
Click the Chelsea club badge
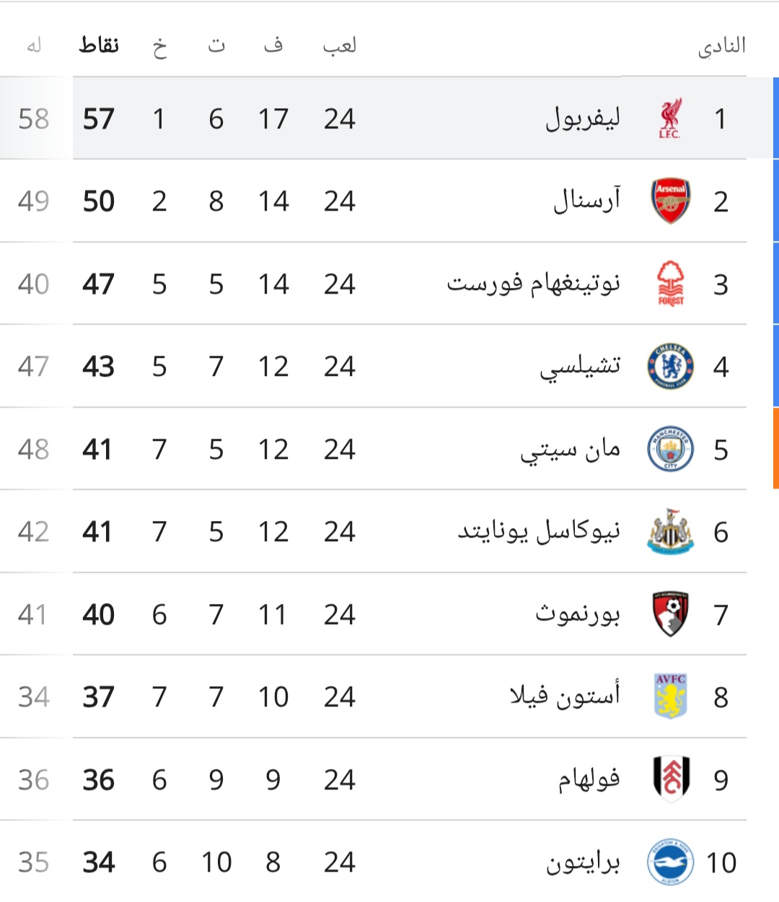tap(671, 367)
